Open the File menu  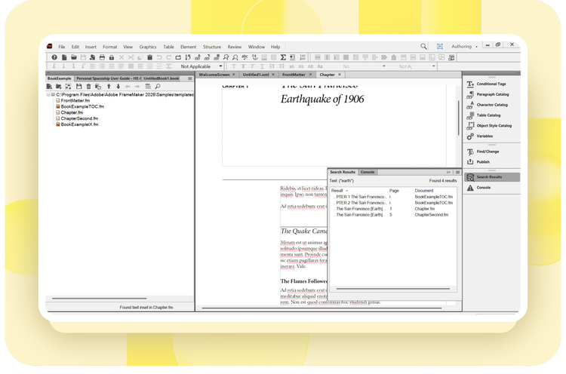(62, 47)
